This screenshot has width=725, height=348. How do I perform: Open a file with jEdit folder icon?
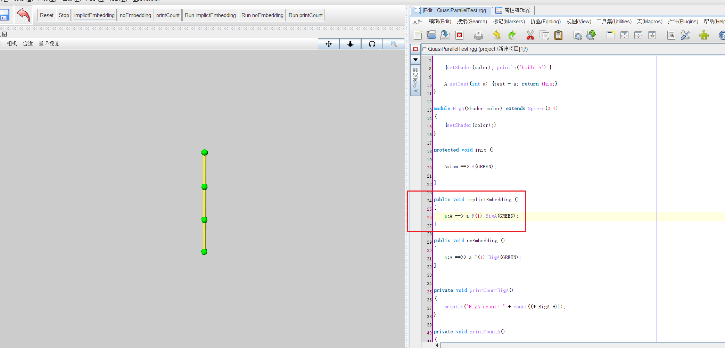pos(431,35)
